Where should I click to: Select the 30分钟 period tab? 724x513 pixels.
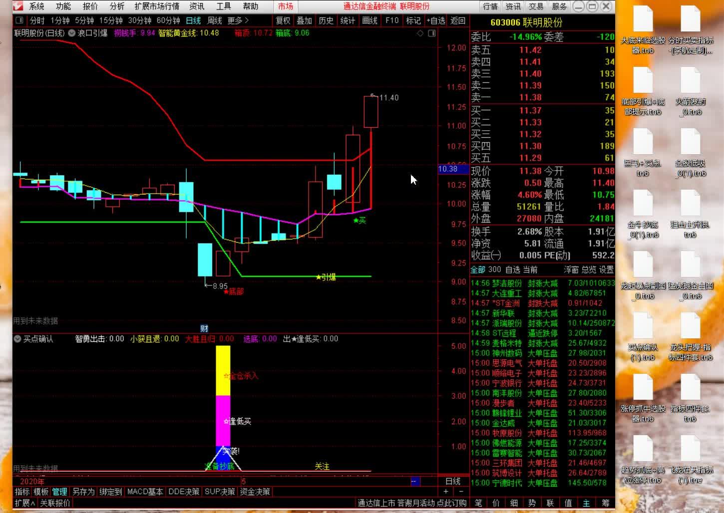point(140,20)
